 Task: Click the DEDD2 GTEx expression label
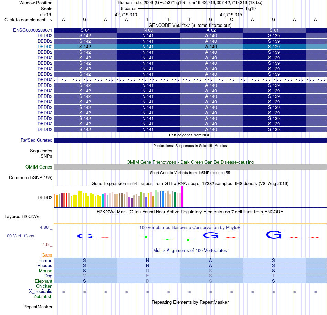(45, 197)
